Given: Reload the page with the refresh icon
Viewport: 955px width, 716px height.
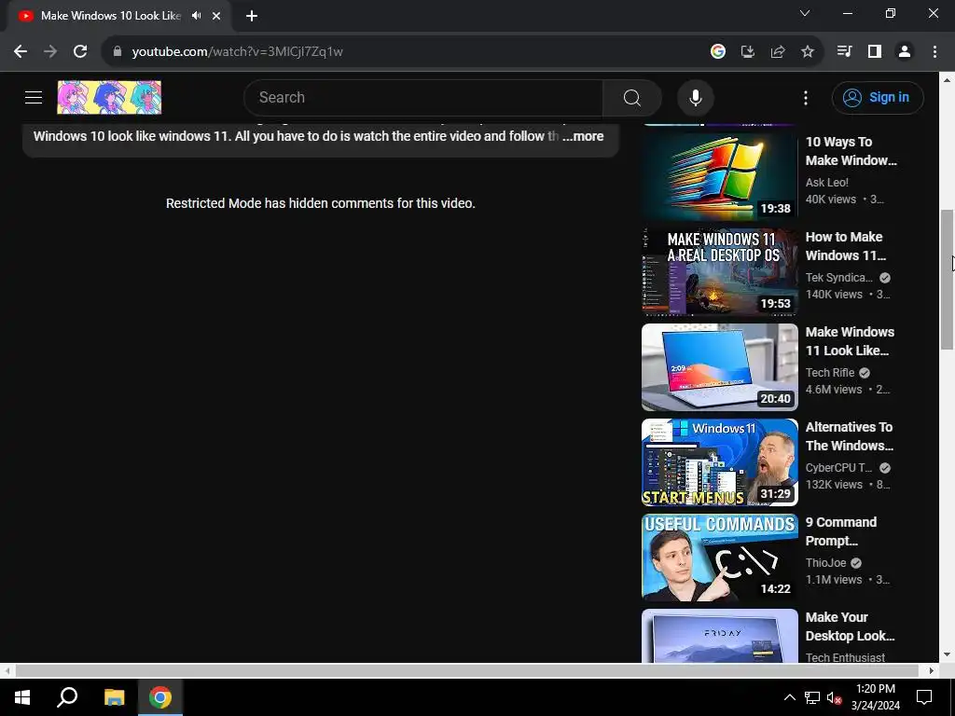Looking at the screenshot, I should click(x=80, y=52).
